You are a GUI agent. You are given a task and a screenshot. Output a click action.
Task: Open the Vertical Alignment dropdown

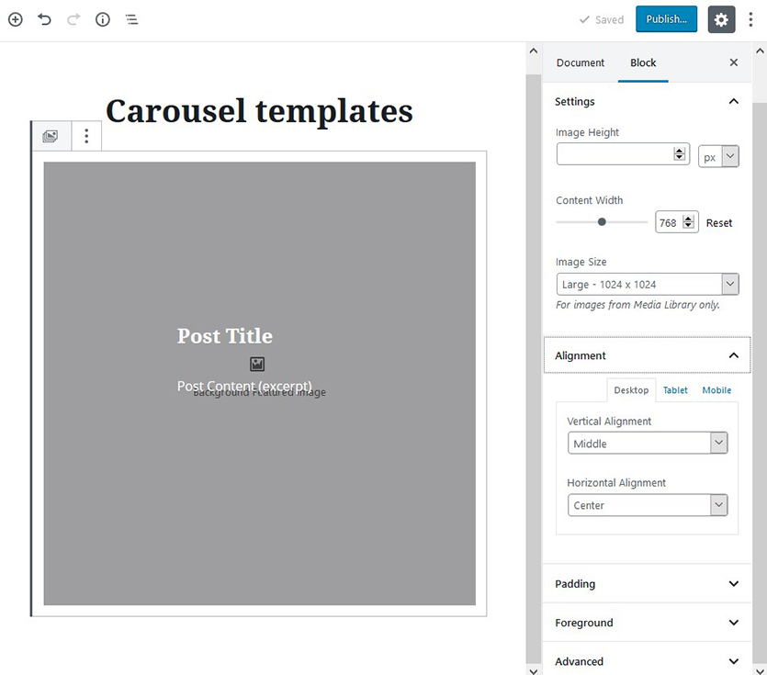point(648,444)
